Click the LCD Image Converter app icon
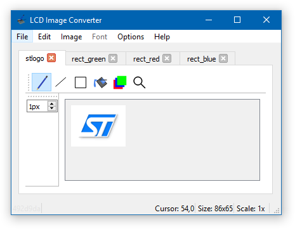This screenshot has height=229, width=295. pyautogui.click(x=22, y=20)
